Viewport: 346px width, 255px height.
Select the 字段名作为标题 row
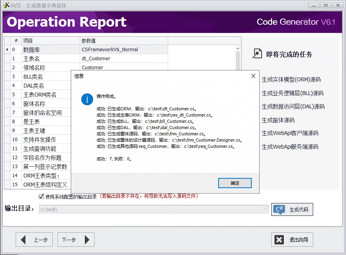click(46, 158)
